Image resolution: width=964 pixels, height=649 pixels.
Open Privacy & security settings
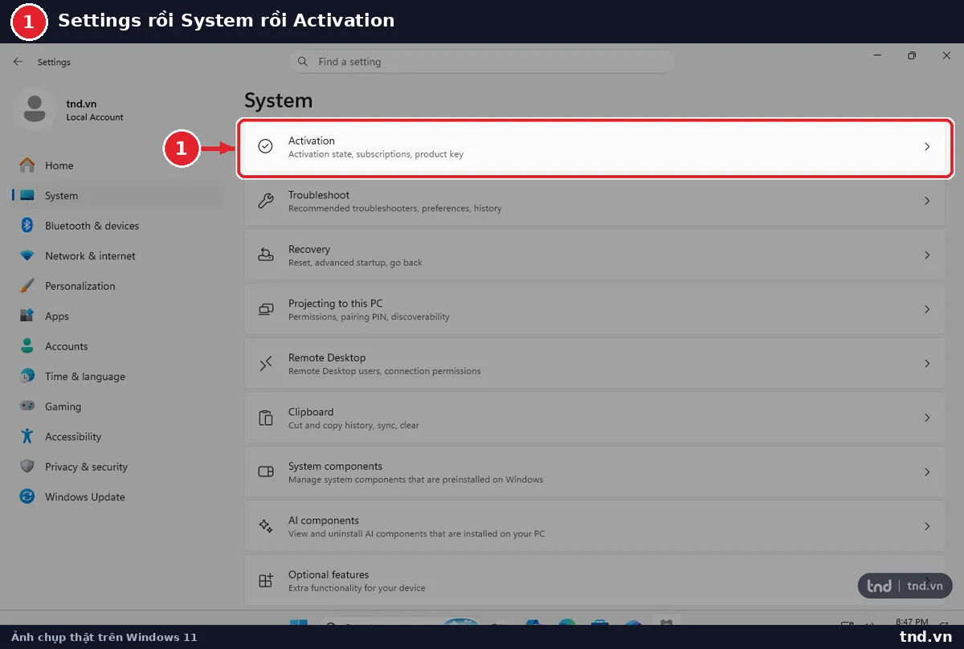pos(117,467)
